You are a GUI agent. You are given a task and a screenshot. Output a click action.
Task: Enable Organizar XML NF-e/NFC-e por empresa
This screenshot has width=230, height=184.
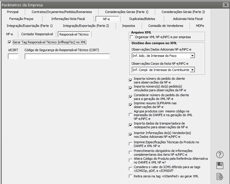[132, 37]
